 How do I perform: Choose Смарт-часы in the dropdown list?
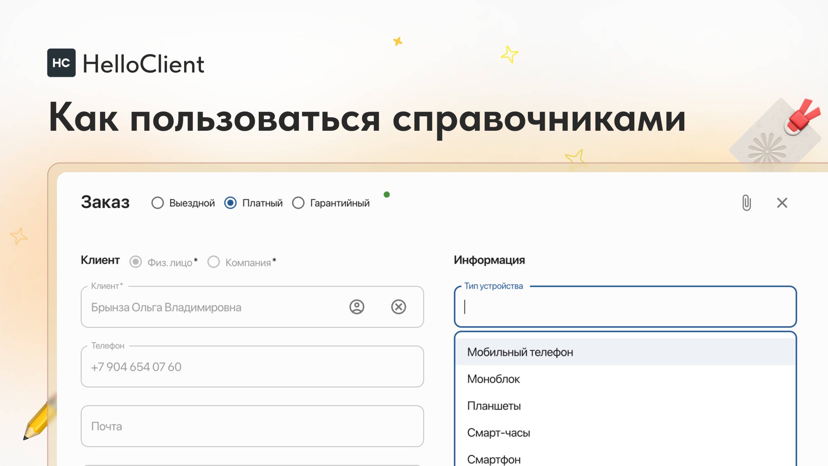(x=499, y=433)
